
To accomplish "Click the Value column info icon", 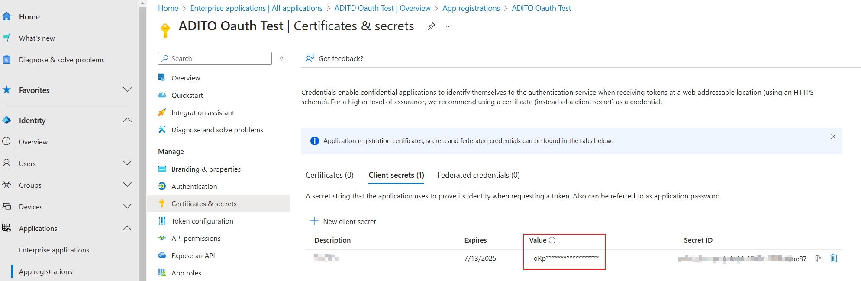I will (x=552, y=240).
